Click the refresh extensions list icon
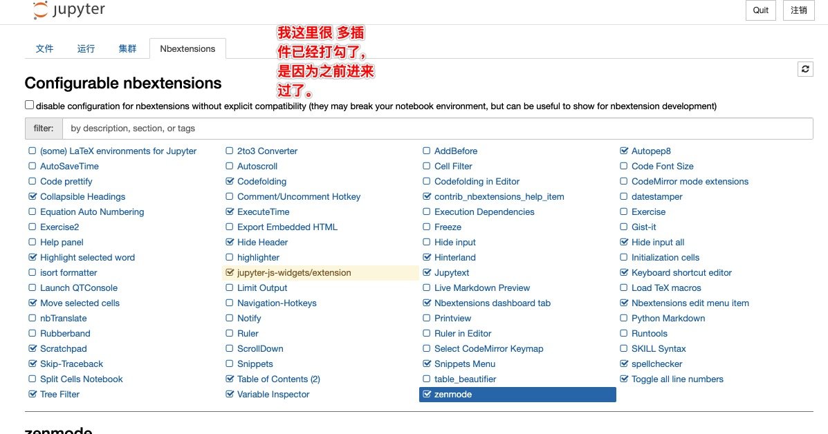The image size is (828, 434). [x=804, y=69]
